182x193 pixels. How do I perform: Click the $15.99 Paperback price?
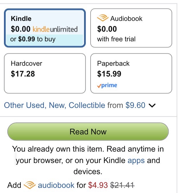point(109,74)
